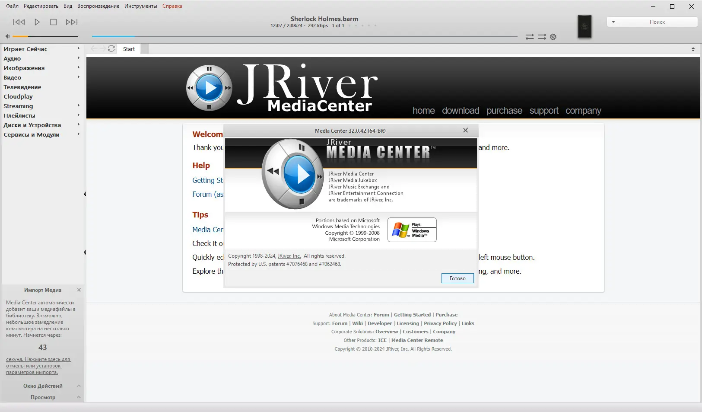Click Готово to dismiss the about dialog
This screenshot has width=702, height=412.
click(457, 278)
